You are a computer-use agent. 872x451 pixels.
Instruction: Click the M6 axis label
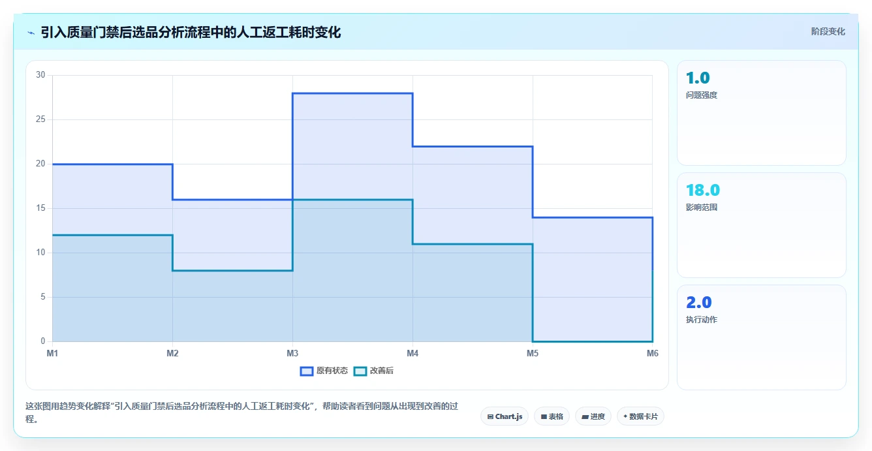[653, 353]
